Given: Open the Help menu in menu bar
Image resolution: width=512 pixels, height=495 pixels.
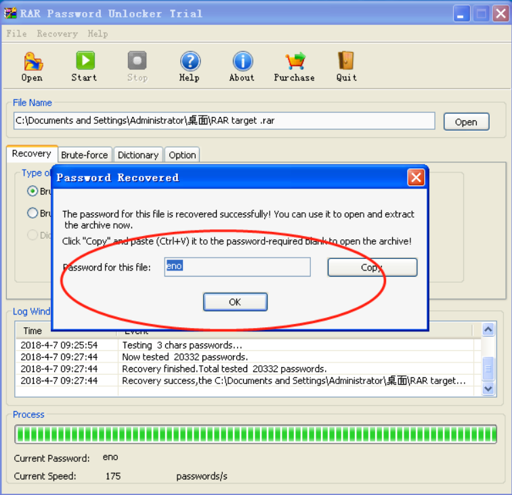Looking at the screenshot, I should click(98, 34).
